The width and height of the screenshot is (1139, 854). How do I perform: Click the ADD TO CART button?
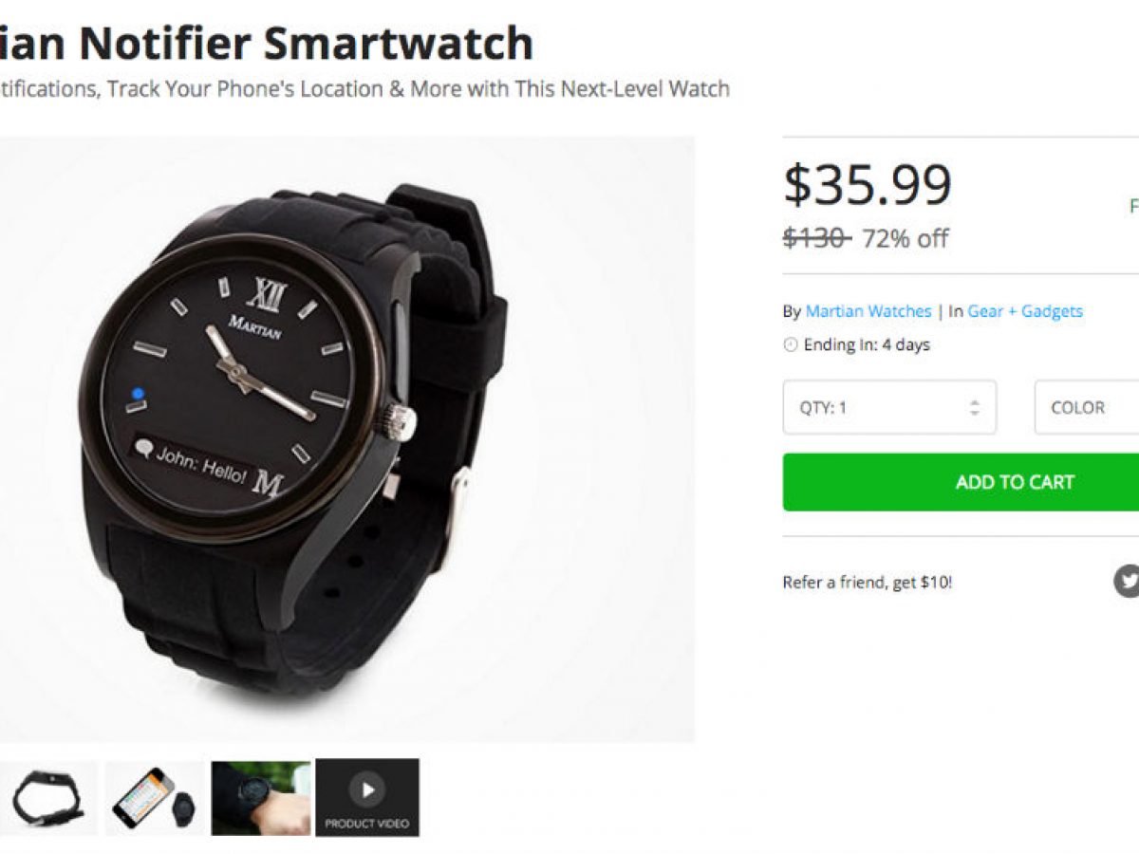click(961, 482)
